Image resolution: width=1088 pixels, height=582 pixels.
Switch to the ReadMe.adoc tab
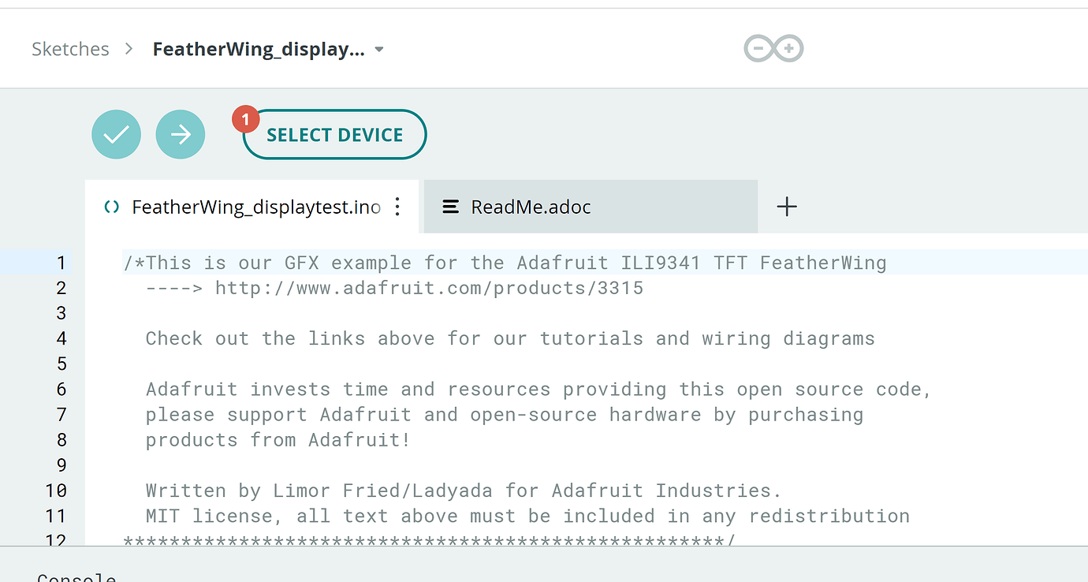530,207
